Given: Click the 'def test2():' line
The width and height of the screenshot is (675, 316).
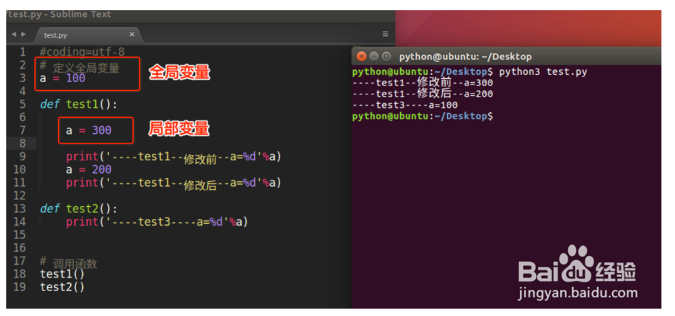Looking at the screenshot, I should point(78,209).
